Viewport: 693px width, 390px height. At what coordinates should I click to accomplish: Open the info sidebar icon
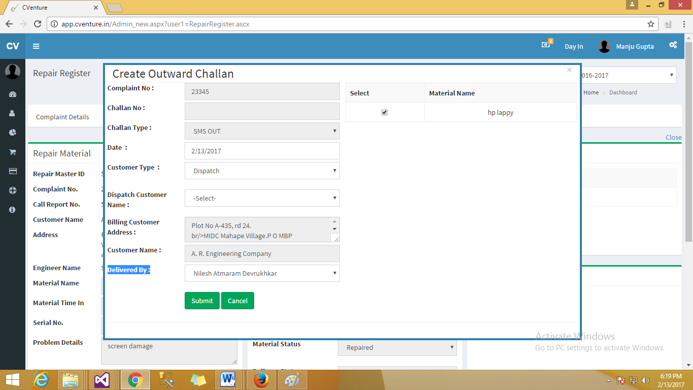(12, 210)
